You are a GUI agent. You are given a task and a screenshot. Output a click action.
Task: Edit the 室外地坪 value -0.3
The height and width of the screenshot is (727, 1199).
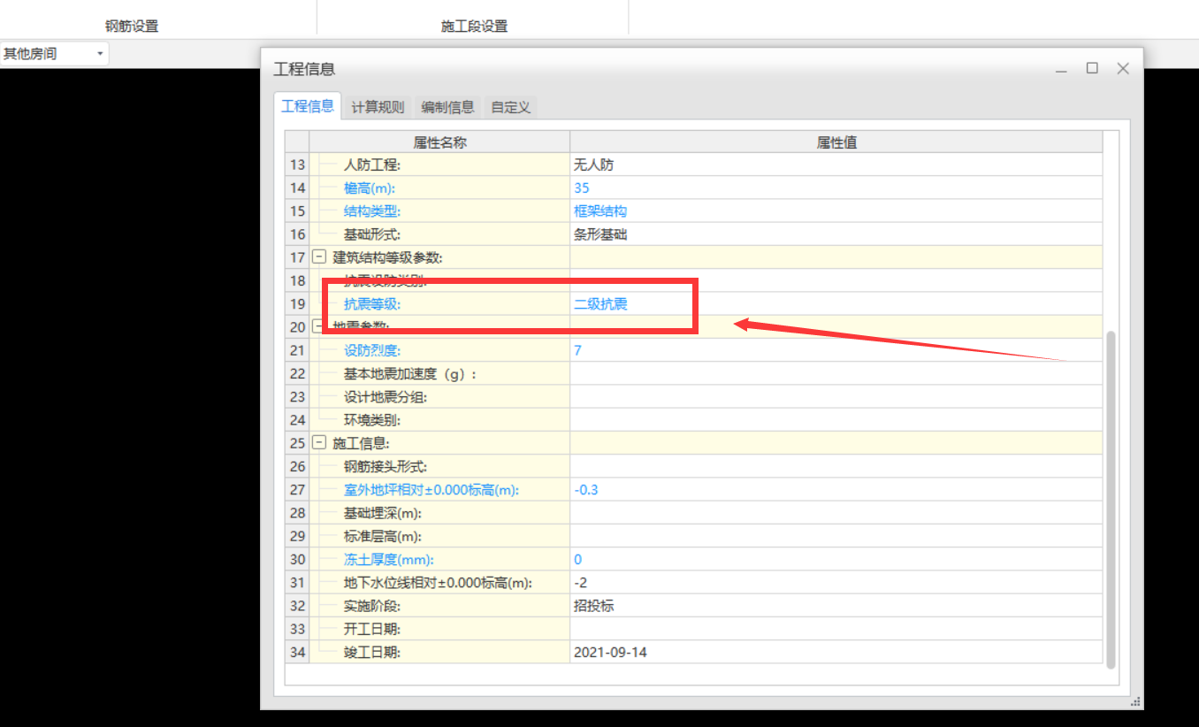point(836,490)
